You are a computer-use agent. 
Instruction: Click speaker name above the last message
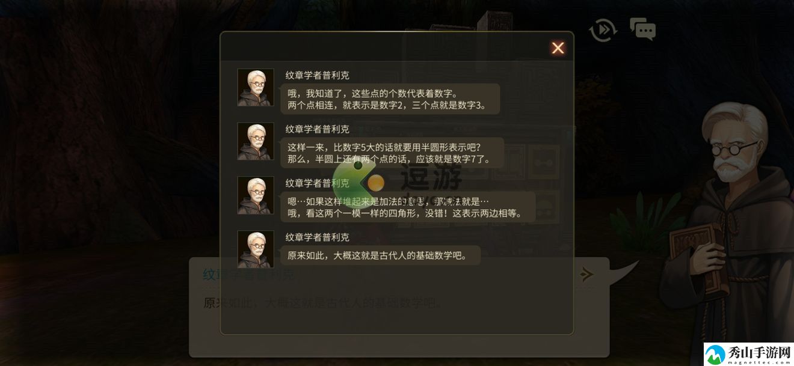[317, 237]
